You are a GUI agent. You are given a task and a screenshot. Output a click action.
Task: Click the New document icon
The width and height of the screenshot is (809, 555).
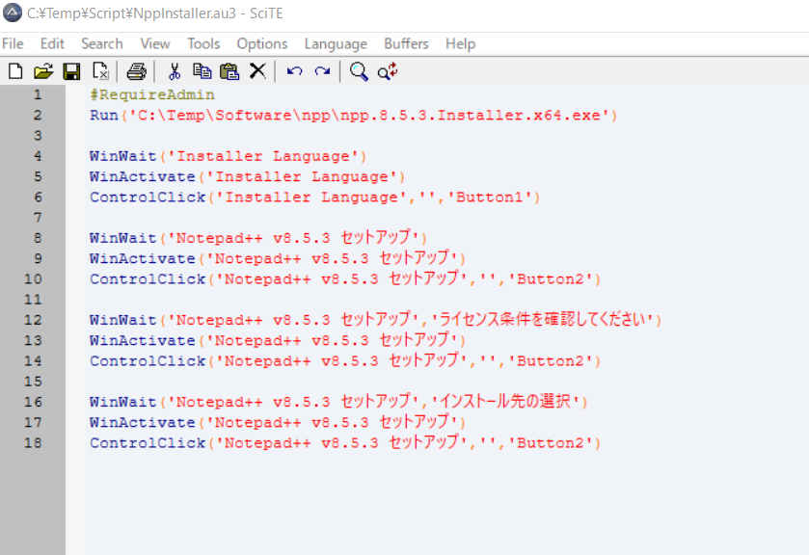(x=15, y=71)
